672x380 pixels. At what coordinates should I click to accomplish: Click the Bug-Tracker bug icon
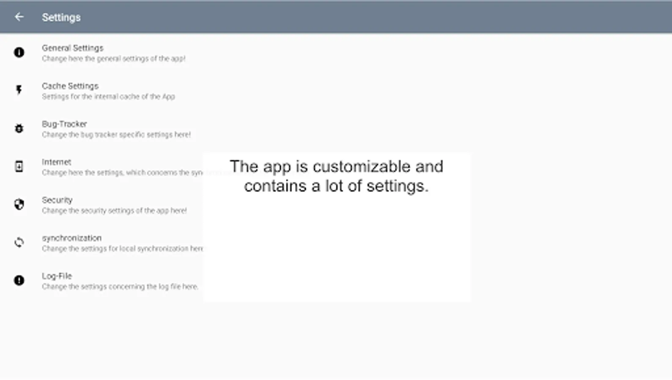(19, 128)
